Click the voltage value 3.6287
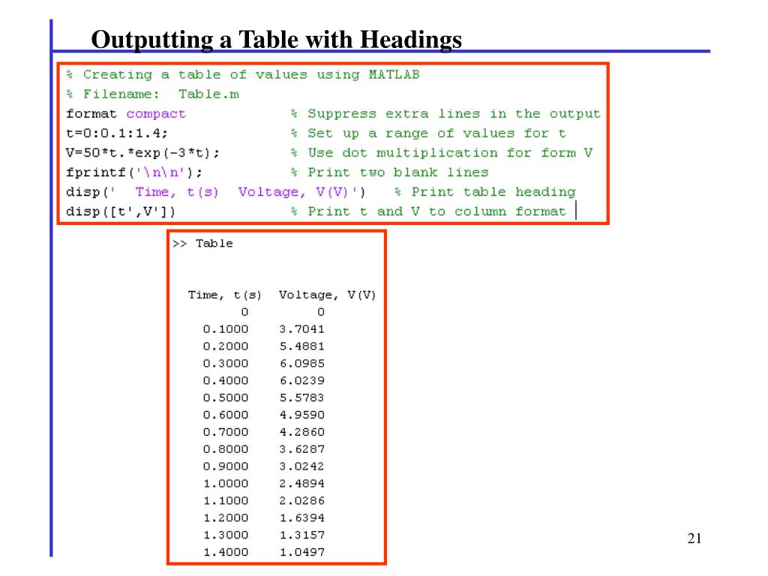Image resolution: width=768 pixels, height=576 pixels. tap(301, 449)
